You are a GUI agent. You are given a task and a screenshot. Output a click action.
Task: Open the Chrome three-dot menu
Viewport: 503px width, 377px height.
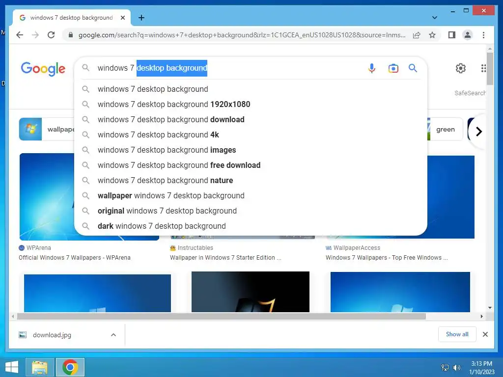click(x=483, y=35)
